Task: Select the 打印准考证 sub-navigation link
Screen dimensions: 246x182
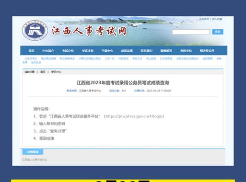Action: coord(166,58)
